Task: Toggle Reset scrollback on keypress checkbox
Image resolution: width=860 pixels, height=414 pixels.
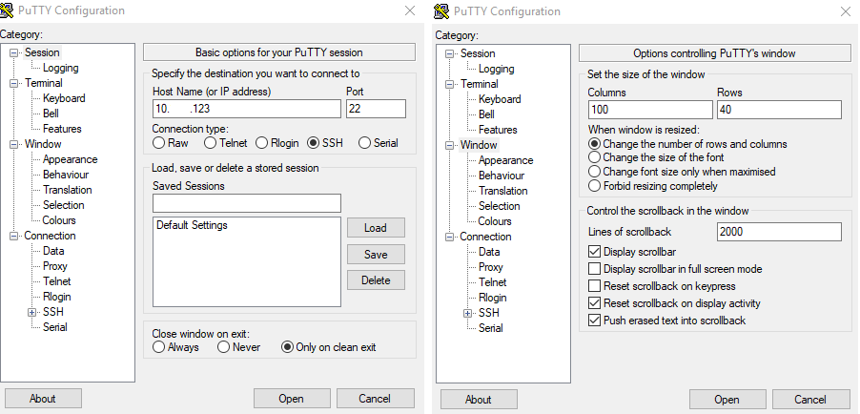Action: point(595,286)
